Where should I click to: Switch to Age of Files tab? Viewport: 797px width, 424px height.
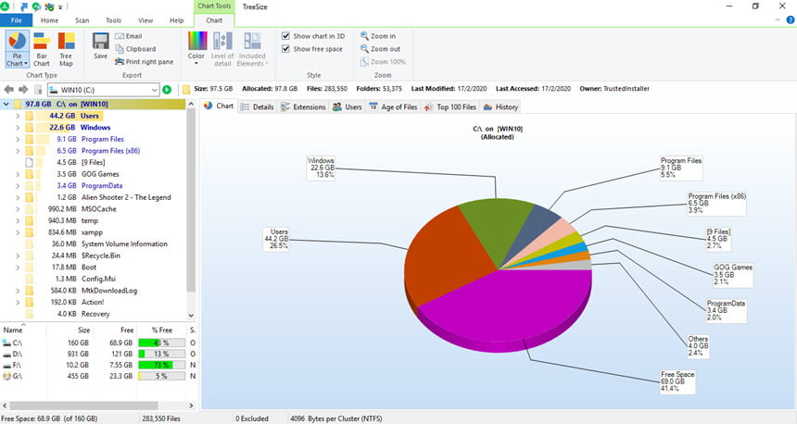(393, 106)
